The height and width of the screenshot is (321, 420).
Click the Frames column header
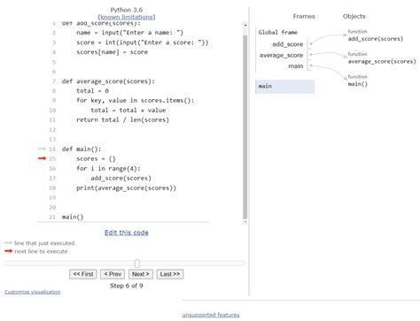point(304,16)
